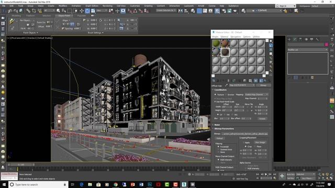
Task: Click the View Image button
Action: 260,143
